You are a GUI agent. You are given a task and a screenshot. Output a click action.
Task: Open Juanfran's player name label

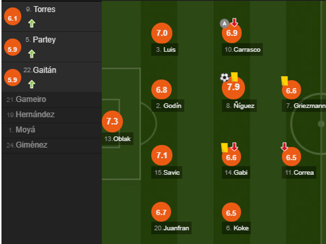click(x=172, y=228)
